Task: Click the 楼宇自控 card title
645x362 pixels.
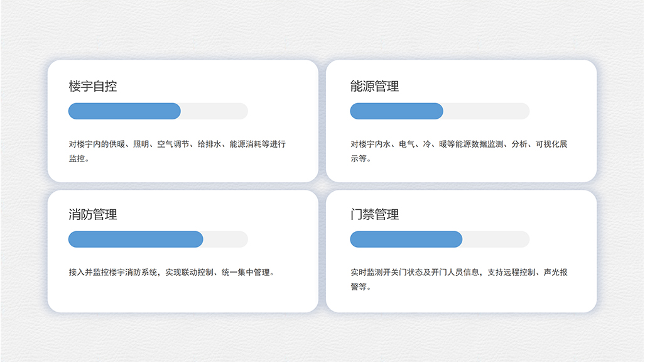Action: click(93, 86)
